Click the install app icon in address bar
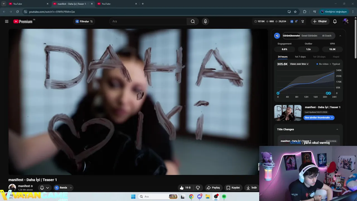 pos(289,12)
